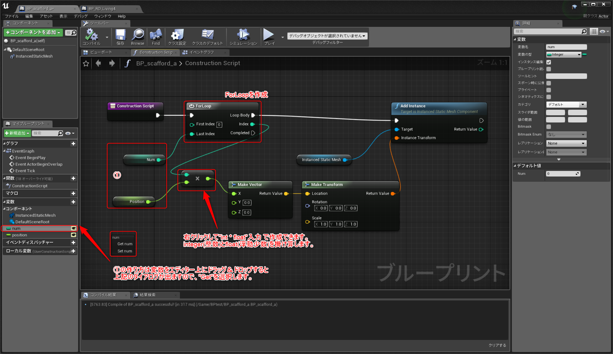Bookmark graph with the star icon
This screenshot has height=354, width=613.
click(86, 64)
